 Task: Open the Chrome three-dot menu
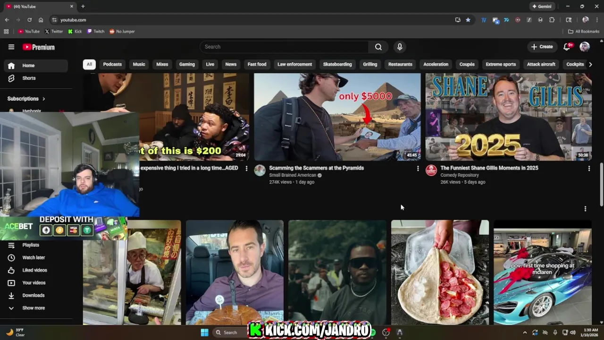(x=597, y=20)
